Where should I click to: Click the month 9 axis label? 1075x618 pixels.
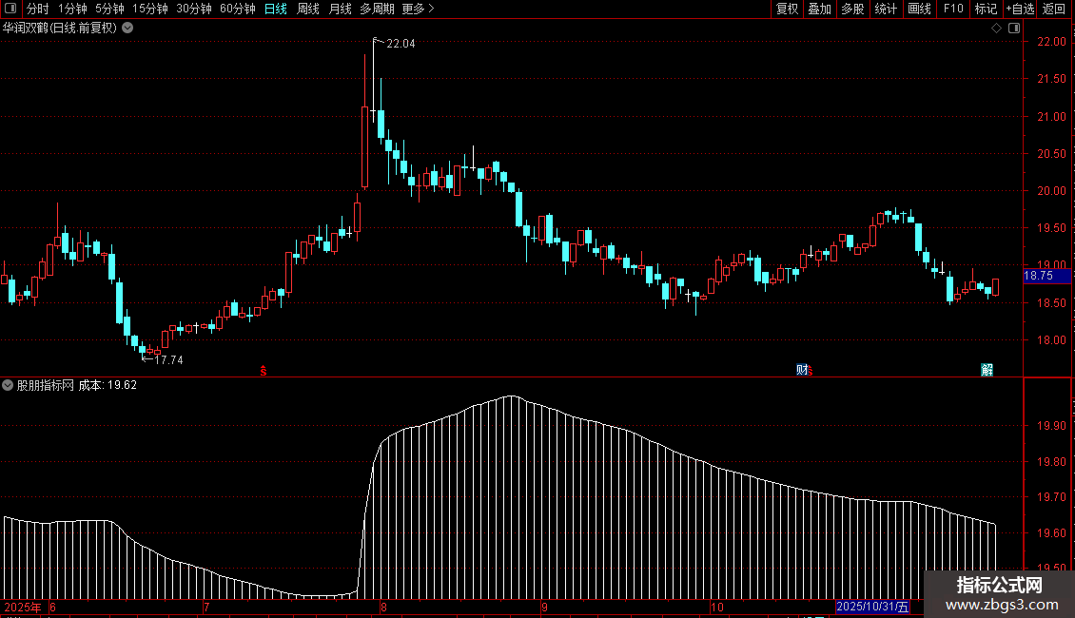pyautogui.click(x=544, y=607)
